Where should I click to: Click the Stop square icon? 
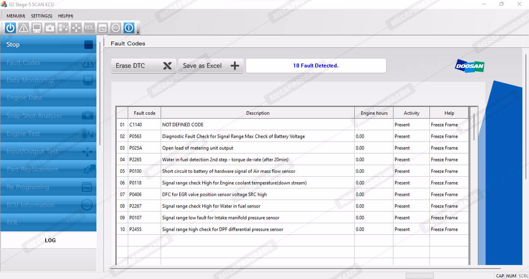(x=89, y=45)
